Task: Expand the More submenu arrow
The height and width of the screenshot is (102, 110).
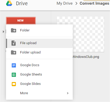Action: pyautogui.click(x=68, y=93)
